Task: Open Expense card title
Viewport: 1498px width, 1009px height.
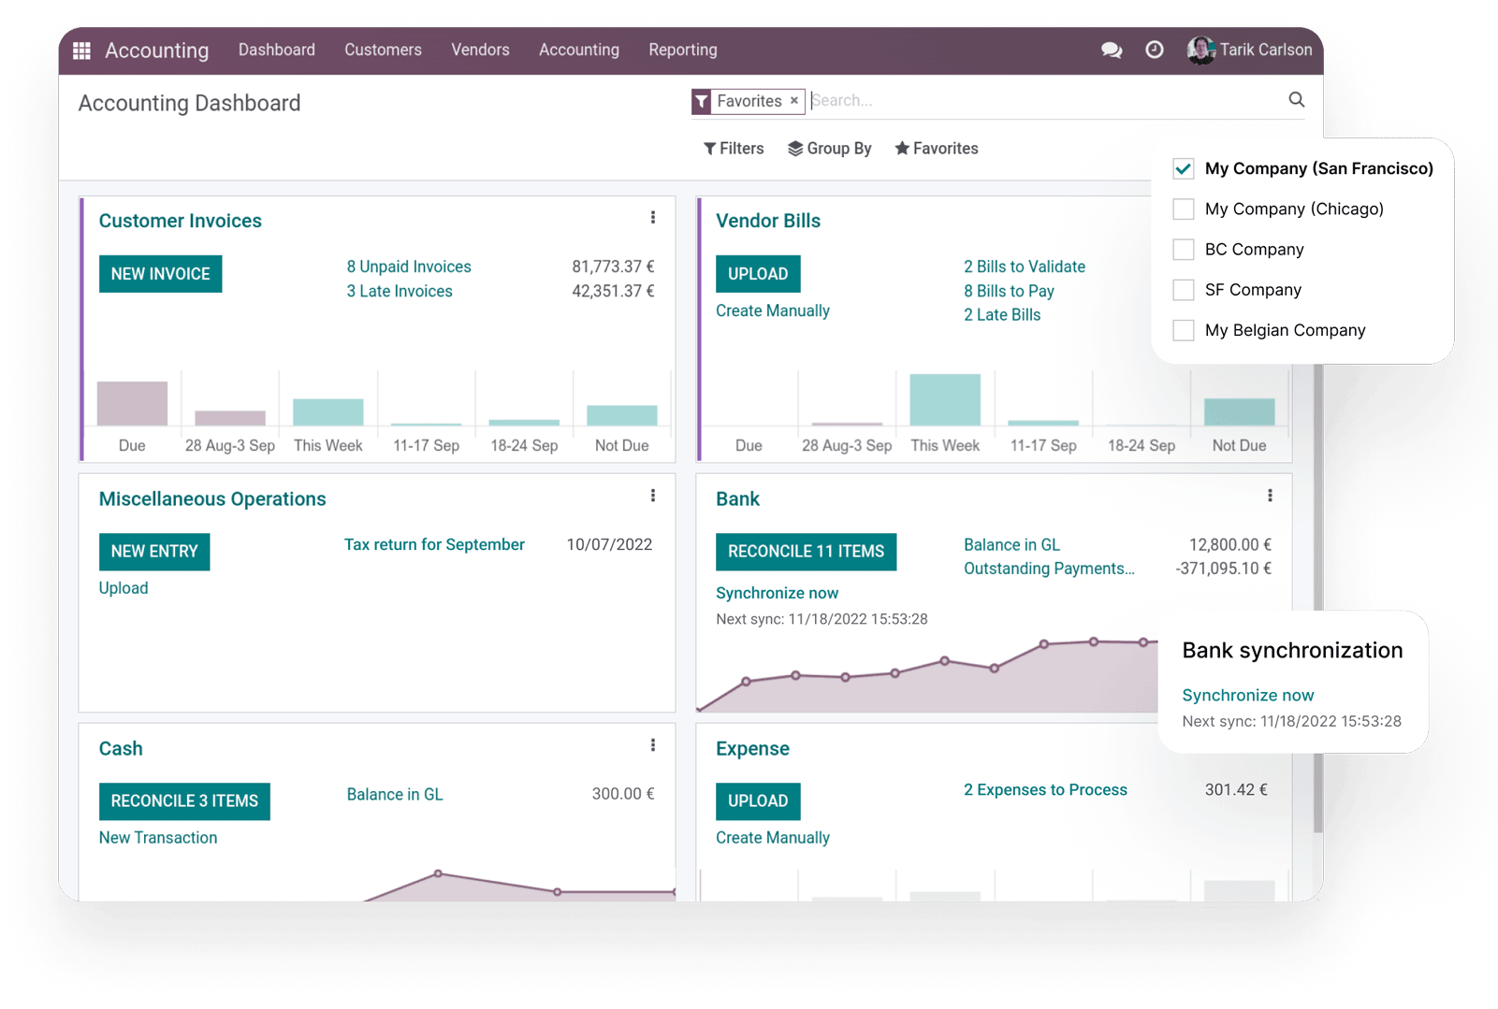Action: pos(752,749)
